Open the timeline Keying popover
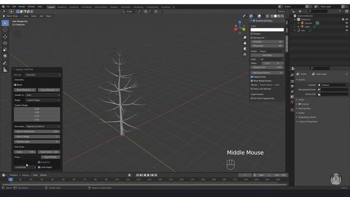 tap(26, 175)
